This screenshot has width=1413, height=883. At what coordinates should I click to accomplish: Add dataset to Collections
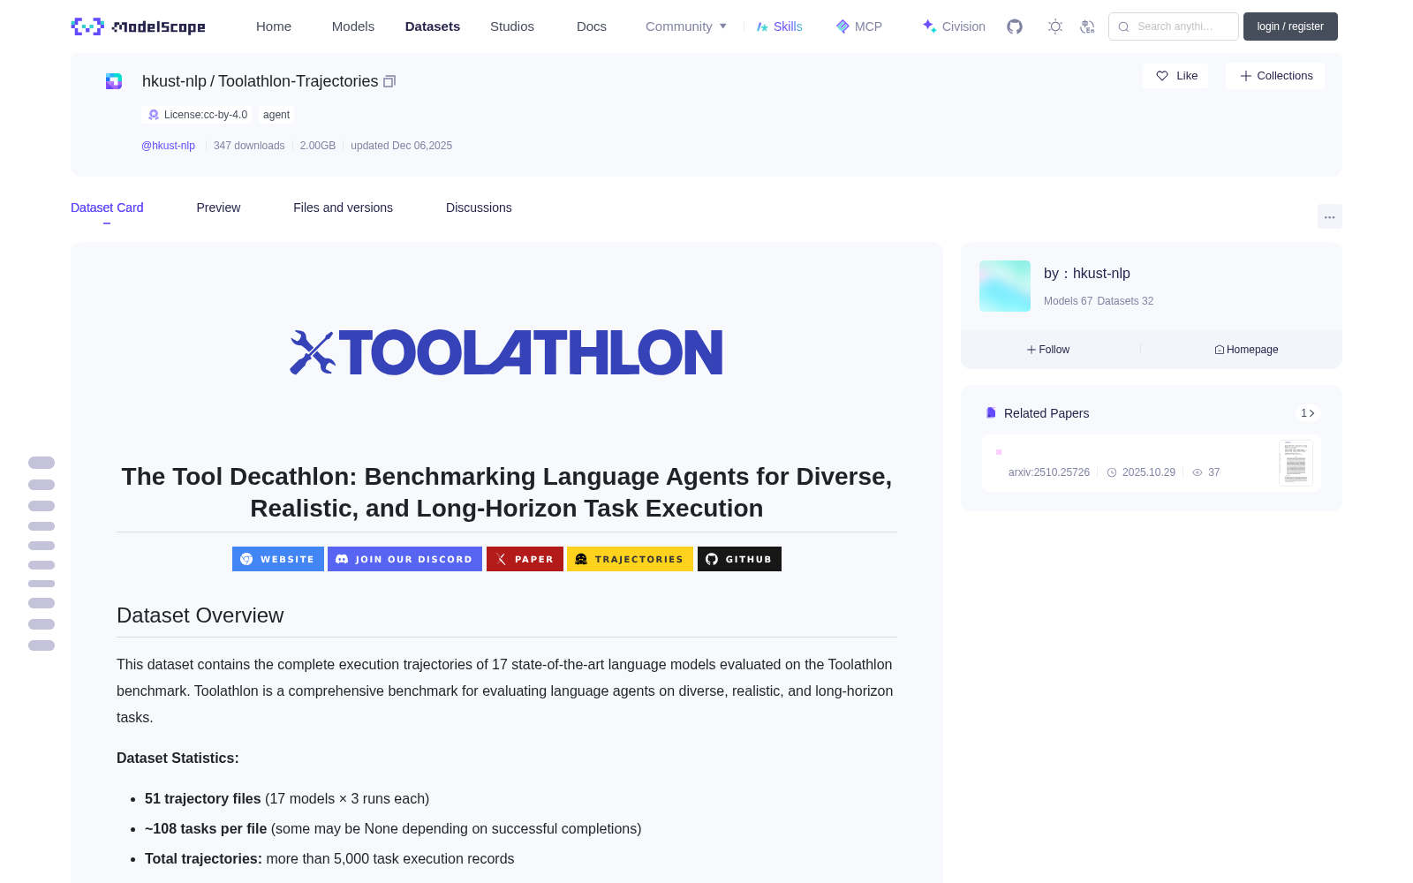click(1275, 76)
